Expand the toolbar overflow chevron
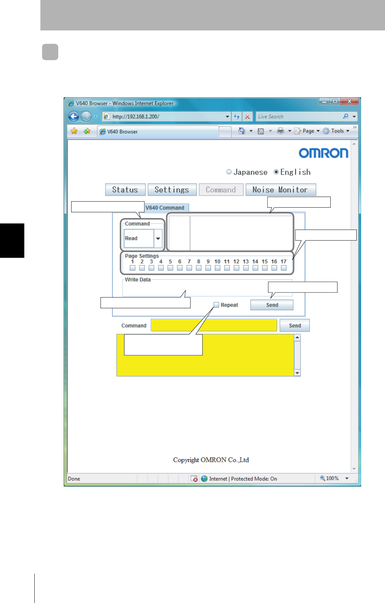385x603 pixels. 355,128
